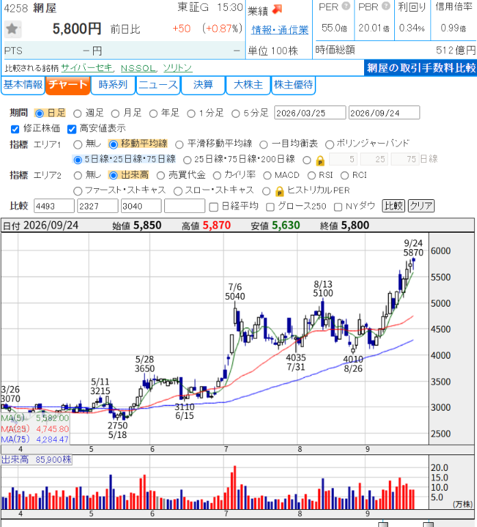Select 一目均衡表 indicator
Image resolution: width=477 pixels, height=527 pixels.
(263, 144)
